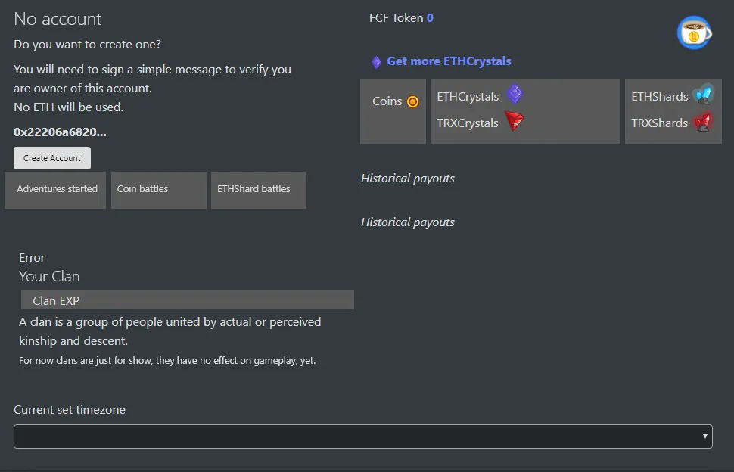734x472 pixels.
Task: Click the Create Account button
Action: pos(52,158)
